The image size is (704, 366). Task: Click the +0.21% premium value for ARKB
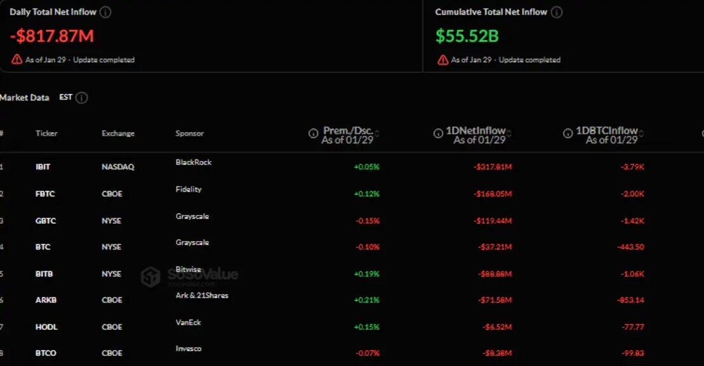coord(367,300)
